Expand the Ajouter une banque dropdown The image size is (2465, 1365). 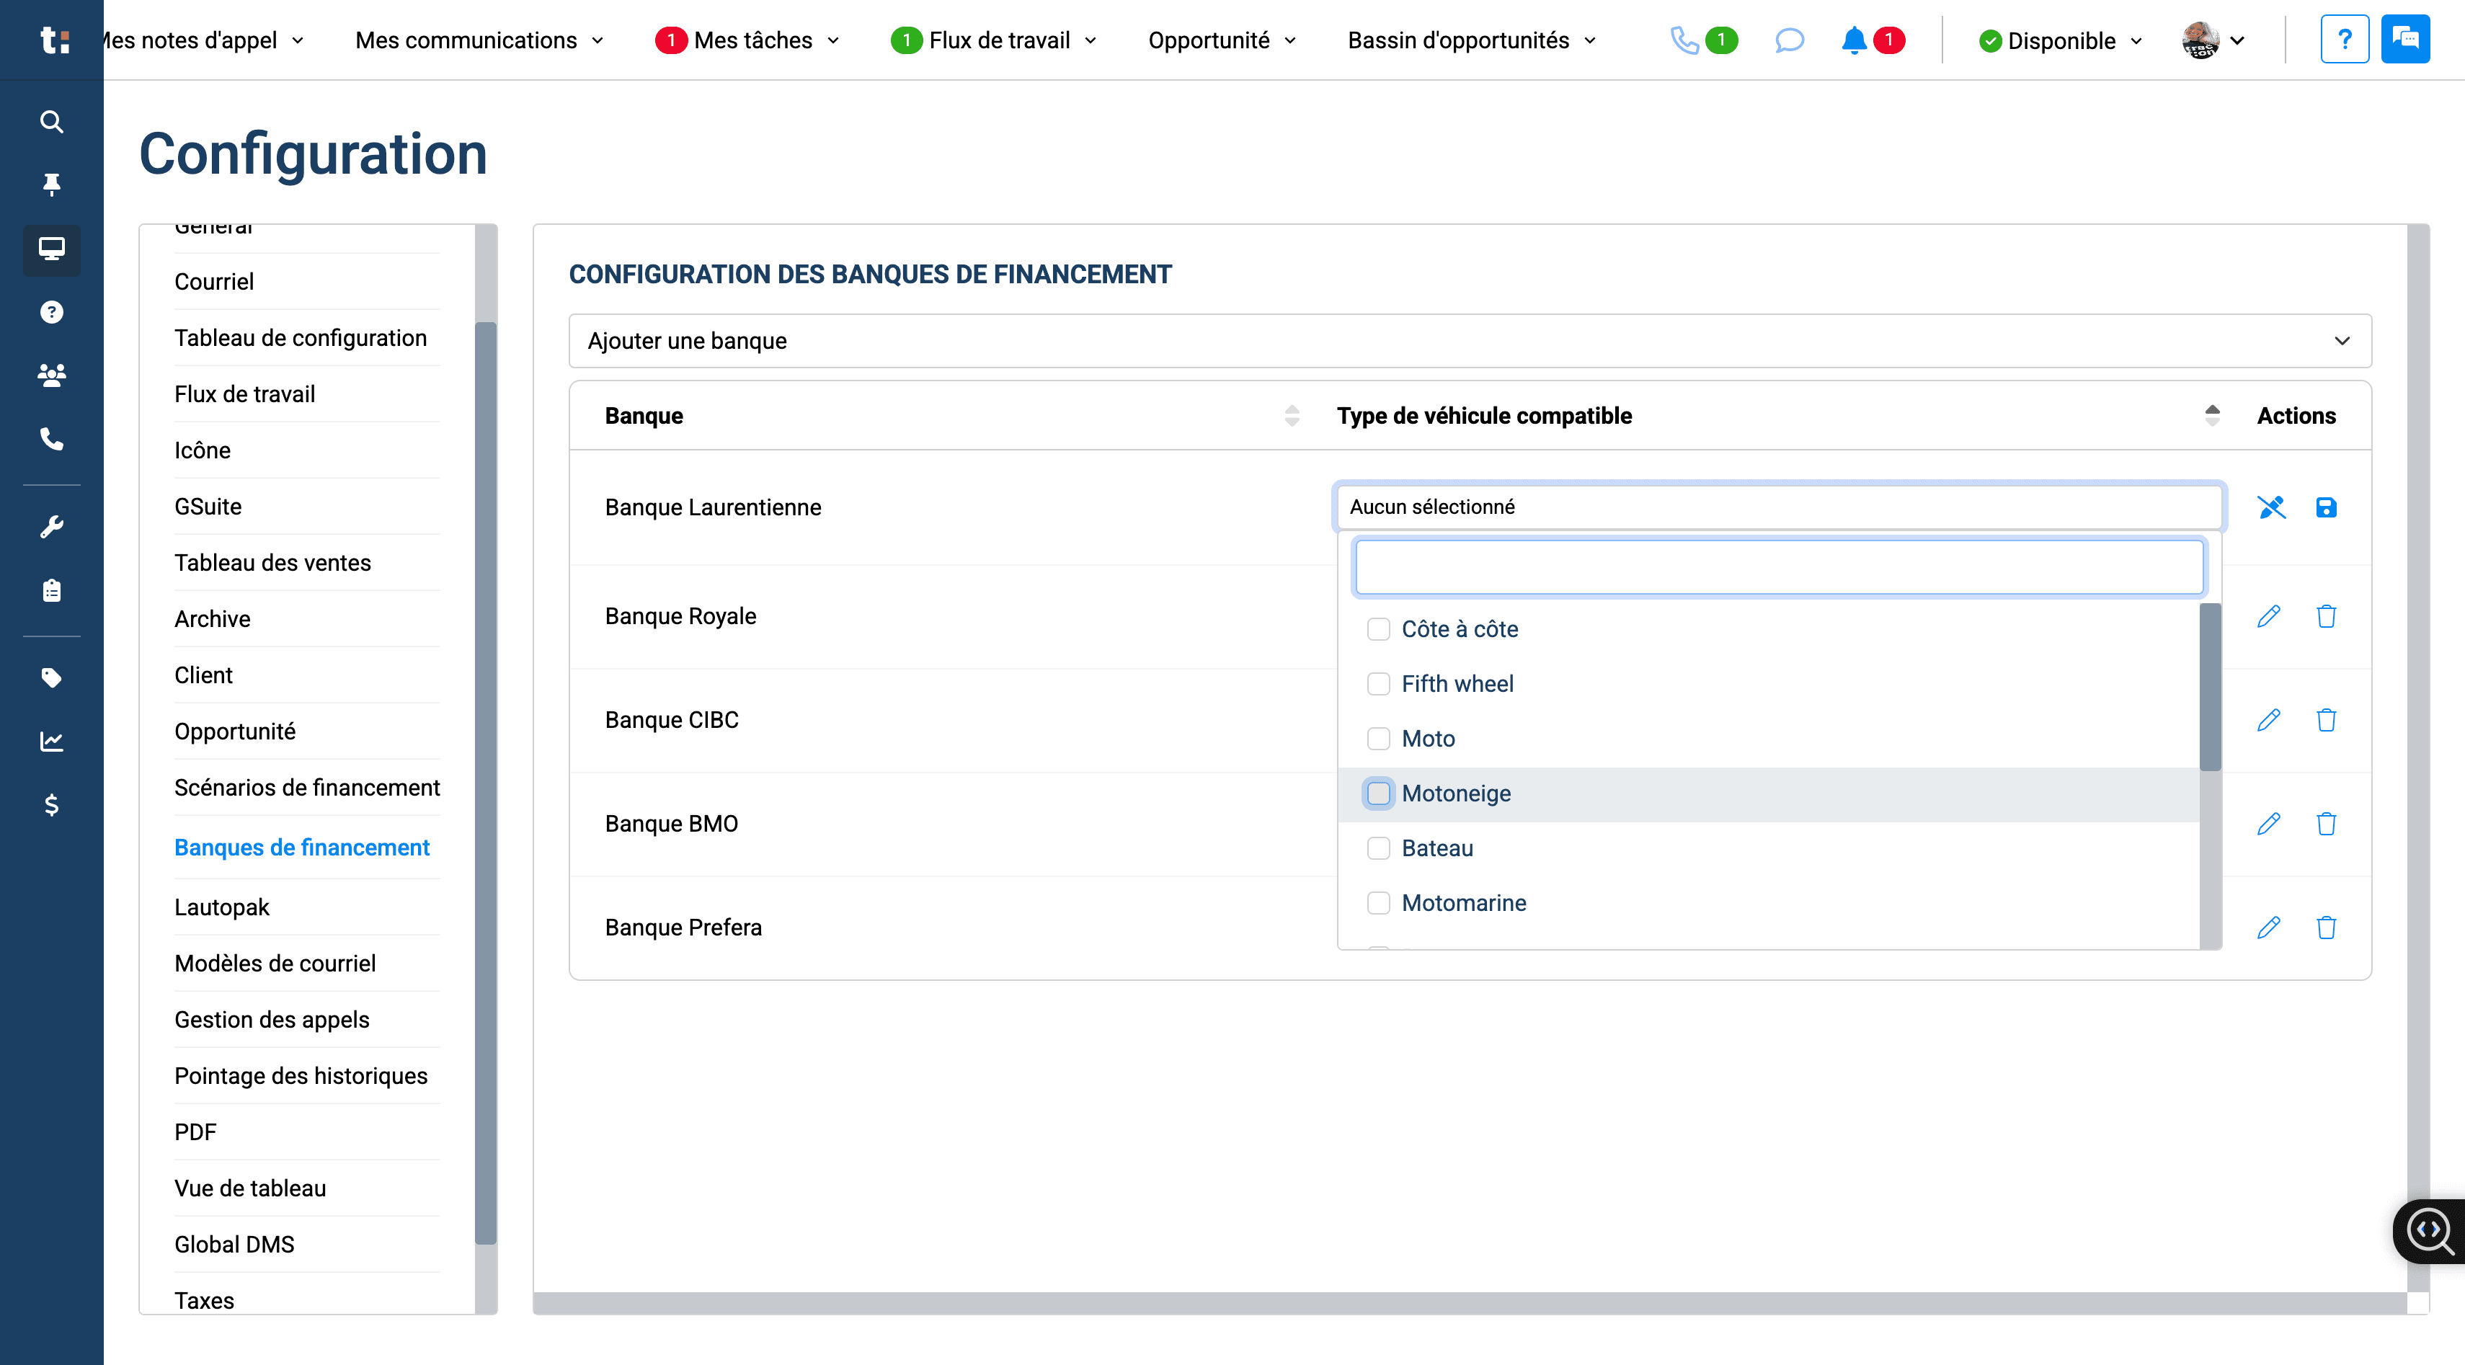1470,342
